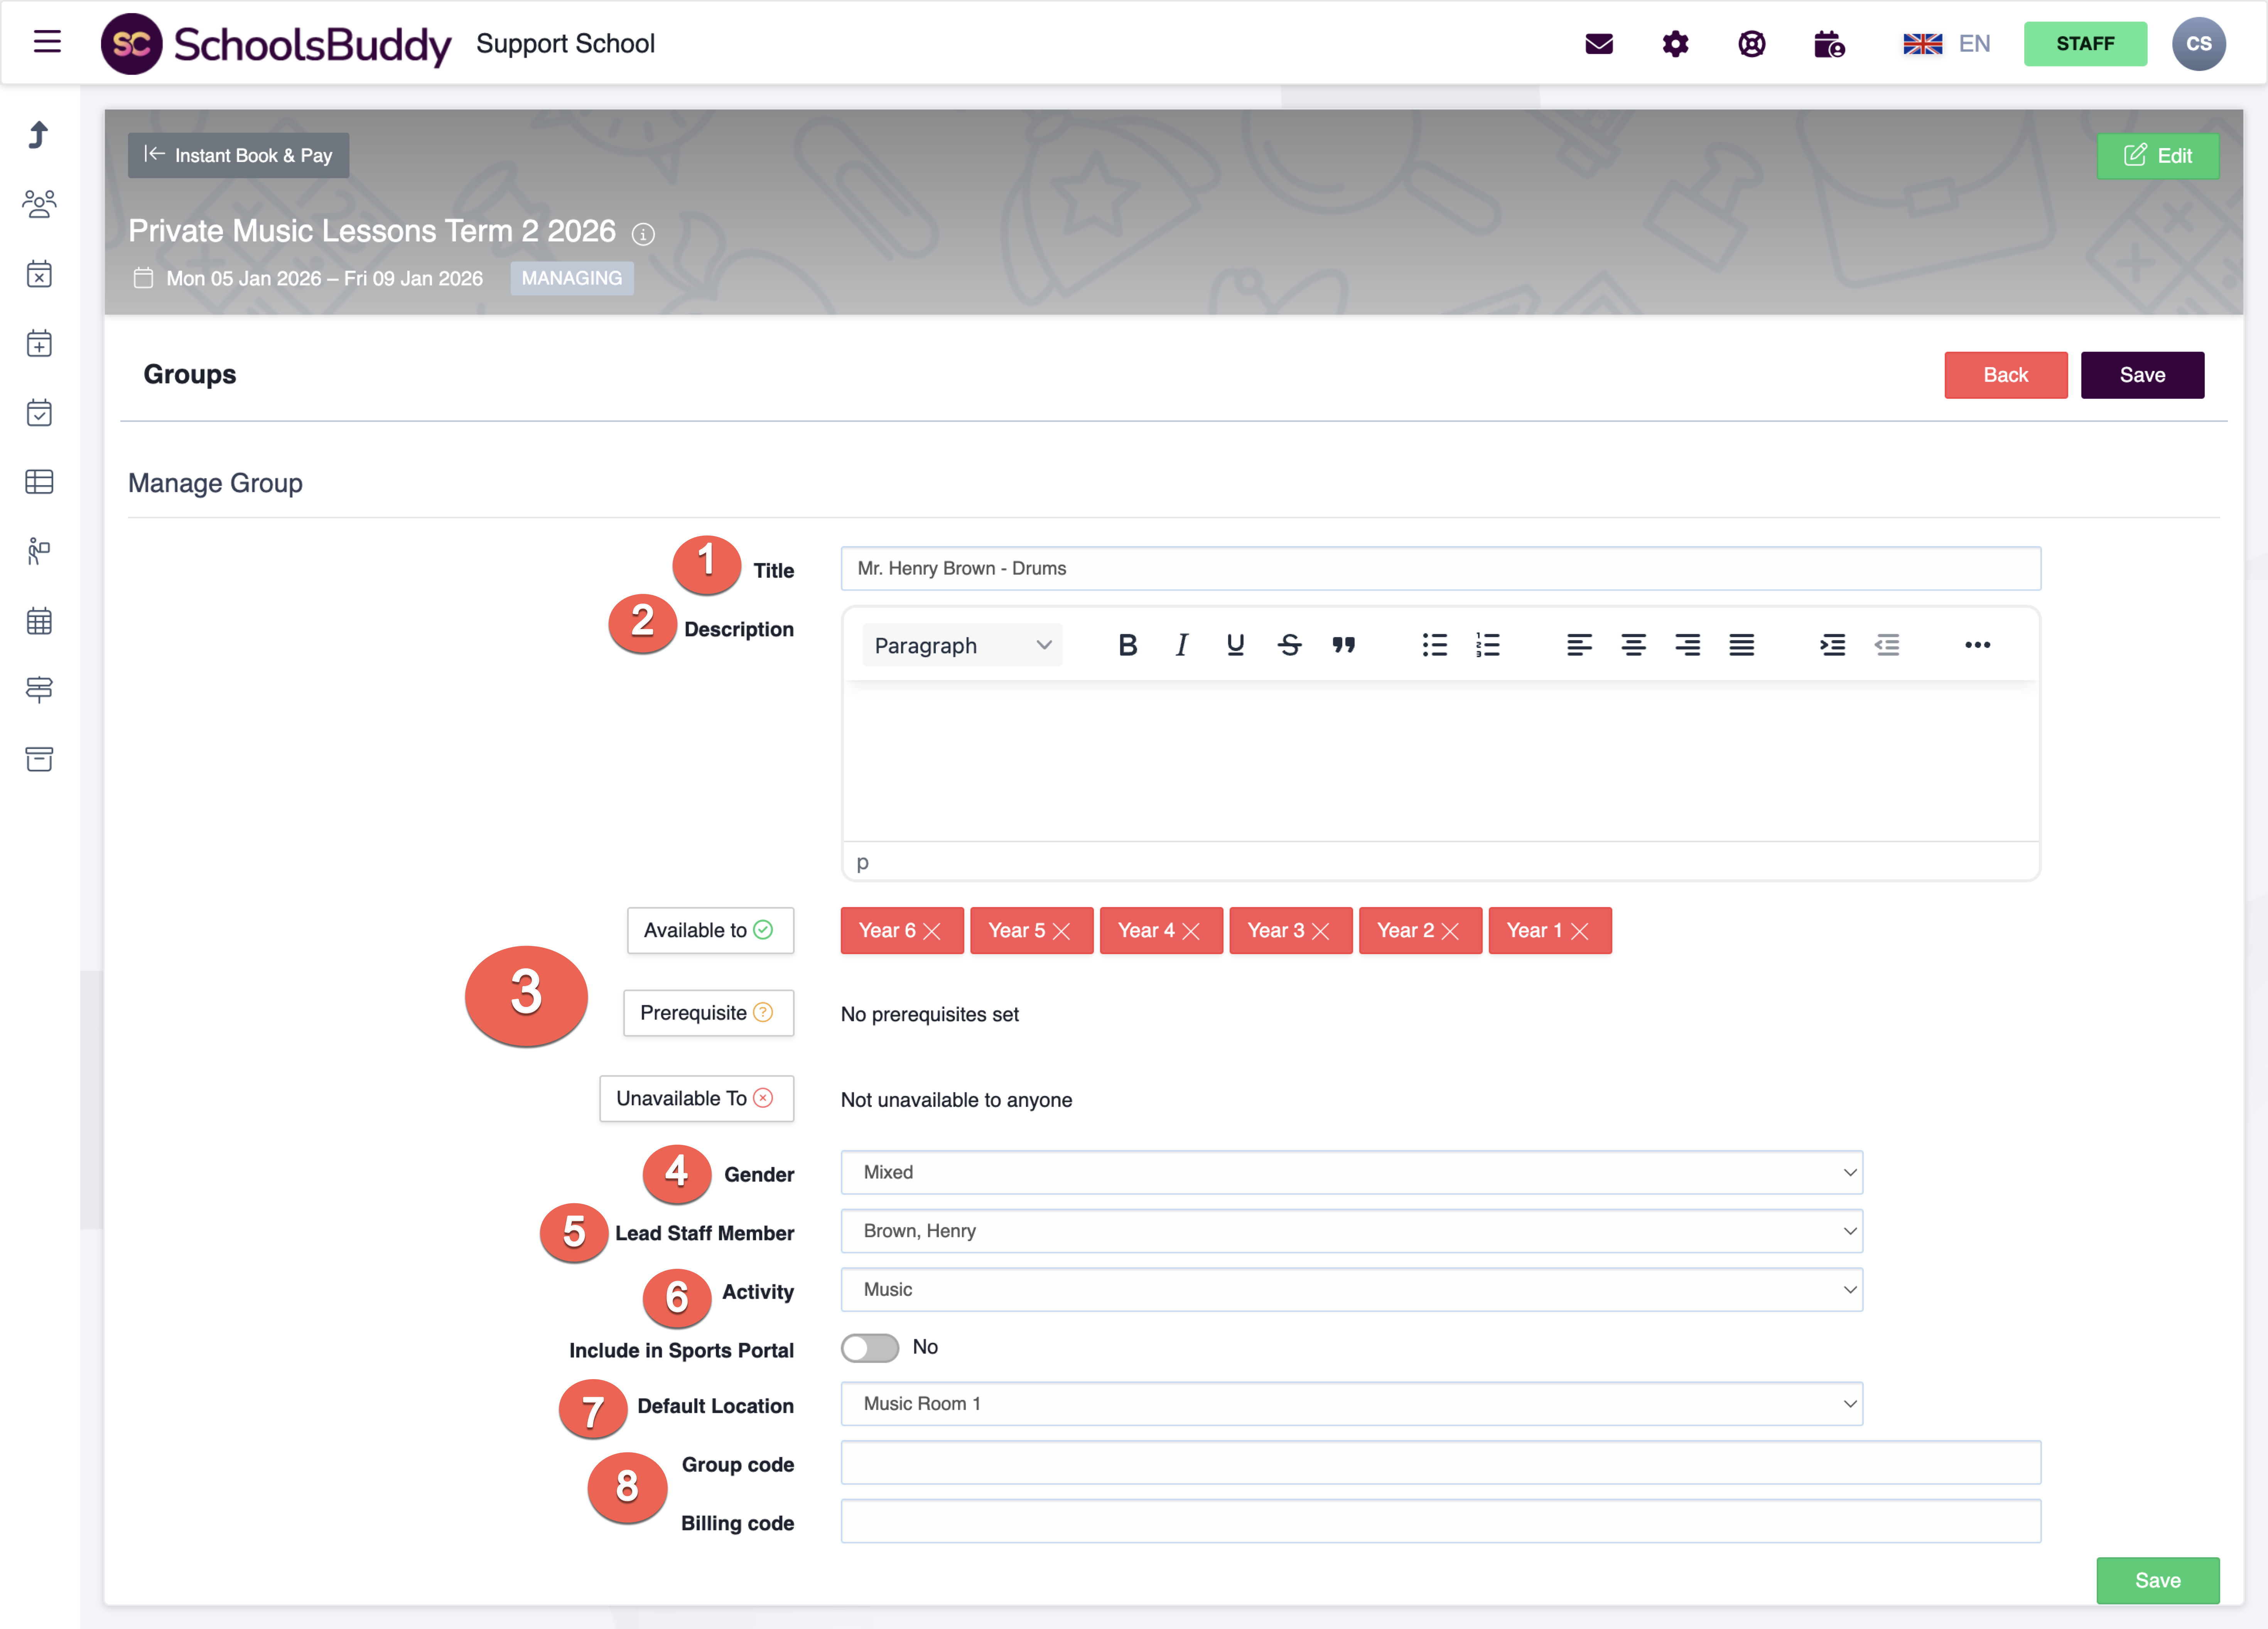Image resolution: width=2268 pixels, height=1629 pixels.
Task: Expand the Lead Staff Member dropdown
Action: coord(1351,1231)
